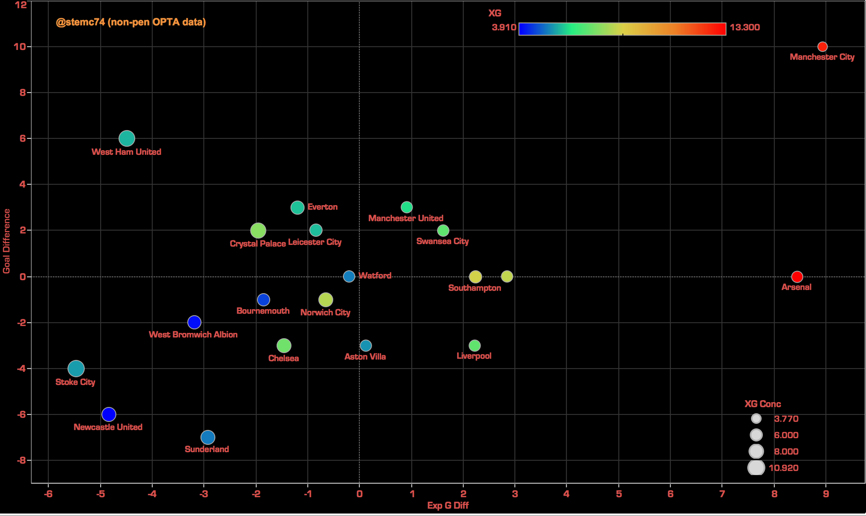This screenshot has width=866, height=516.
Task: Select the Everton data point
Action: click(297, 207)
